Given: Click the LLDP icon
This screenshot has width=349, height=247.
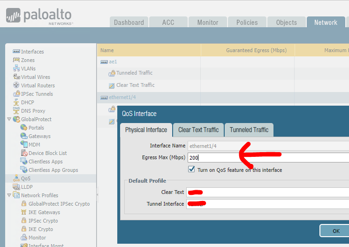Looking at the screenshot, I should 16,186.
